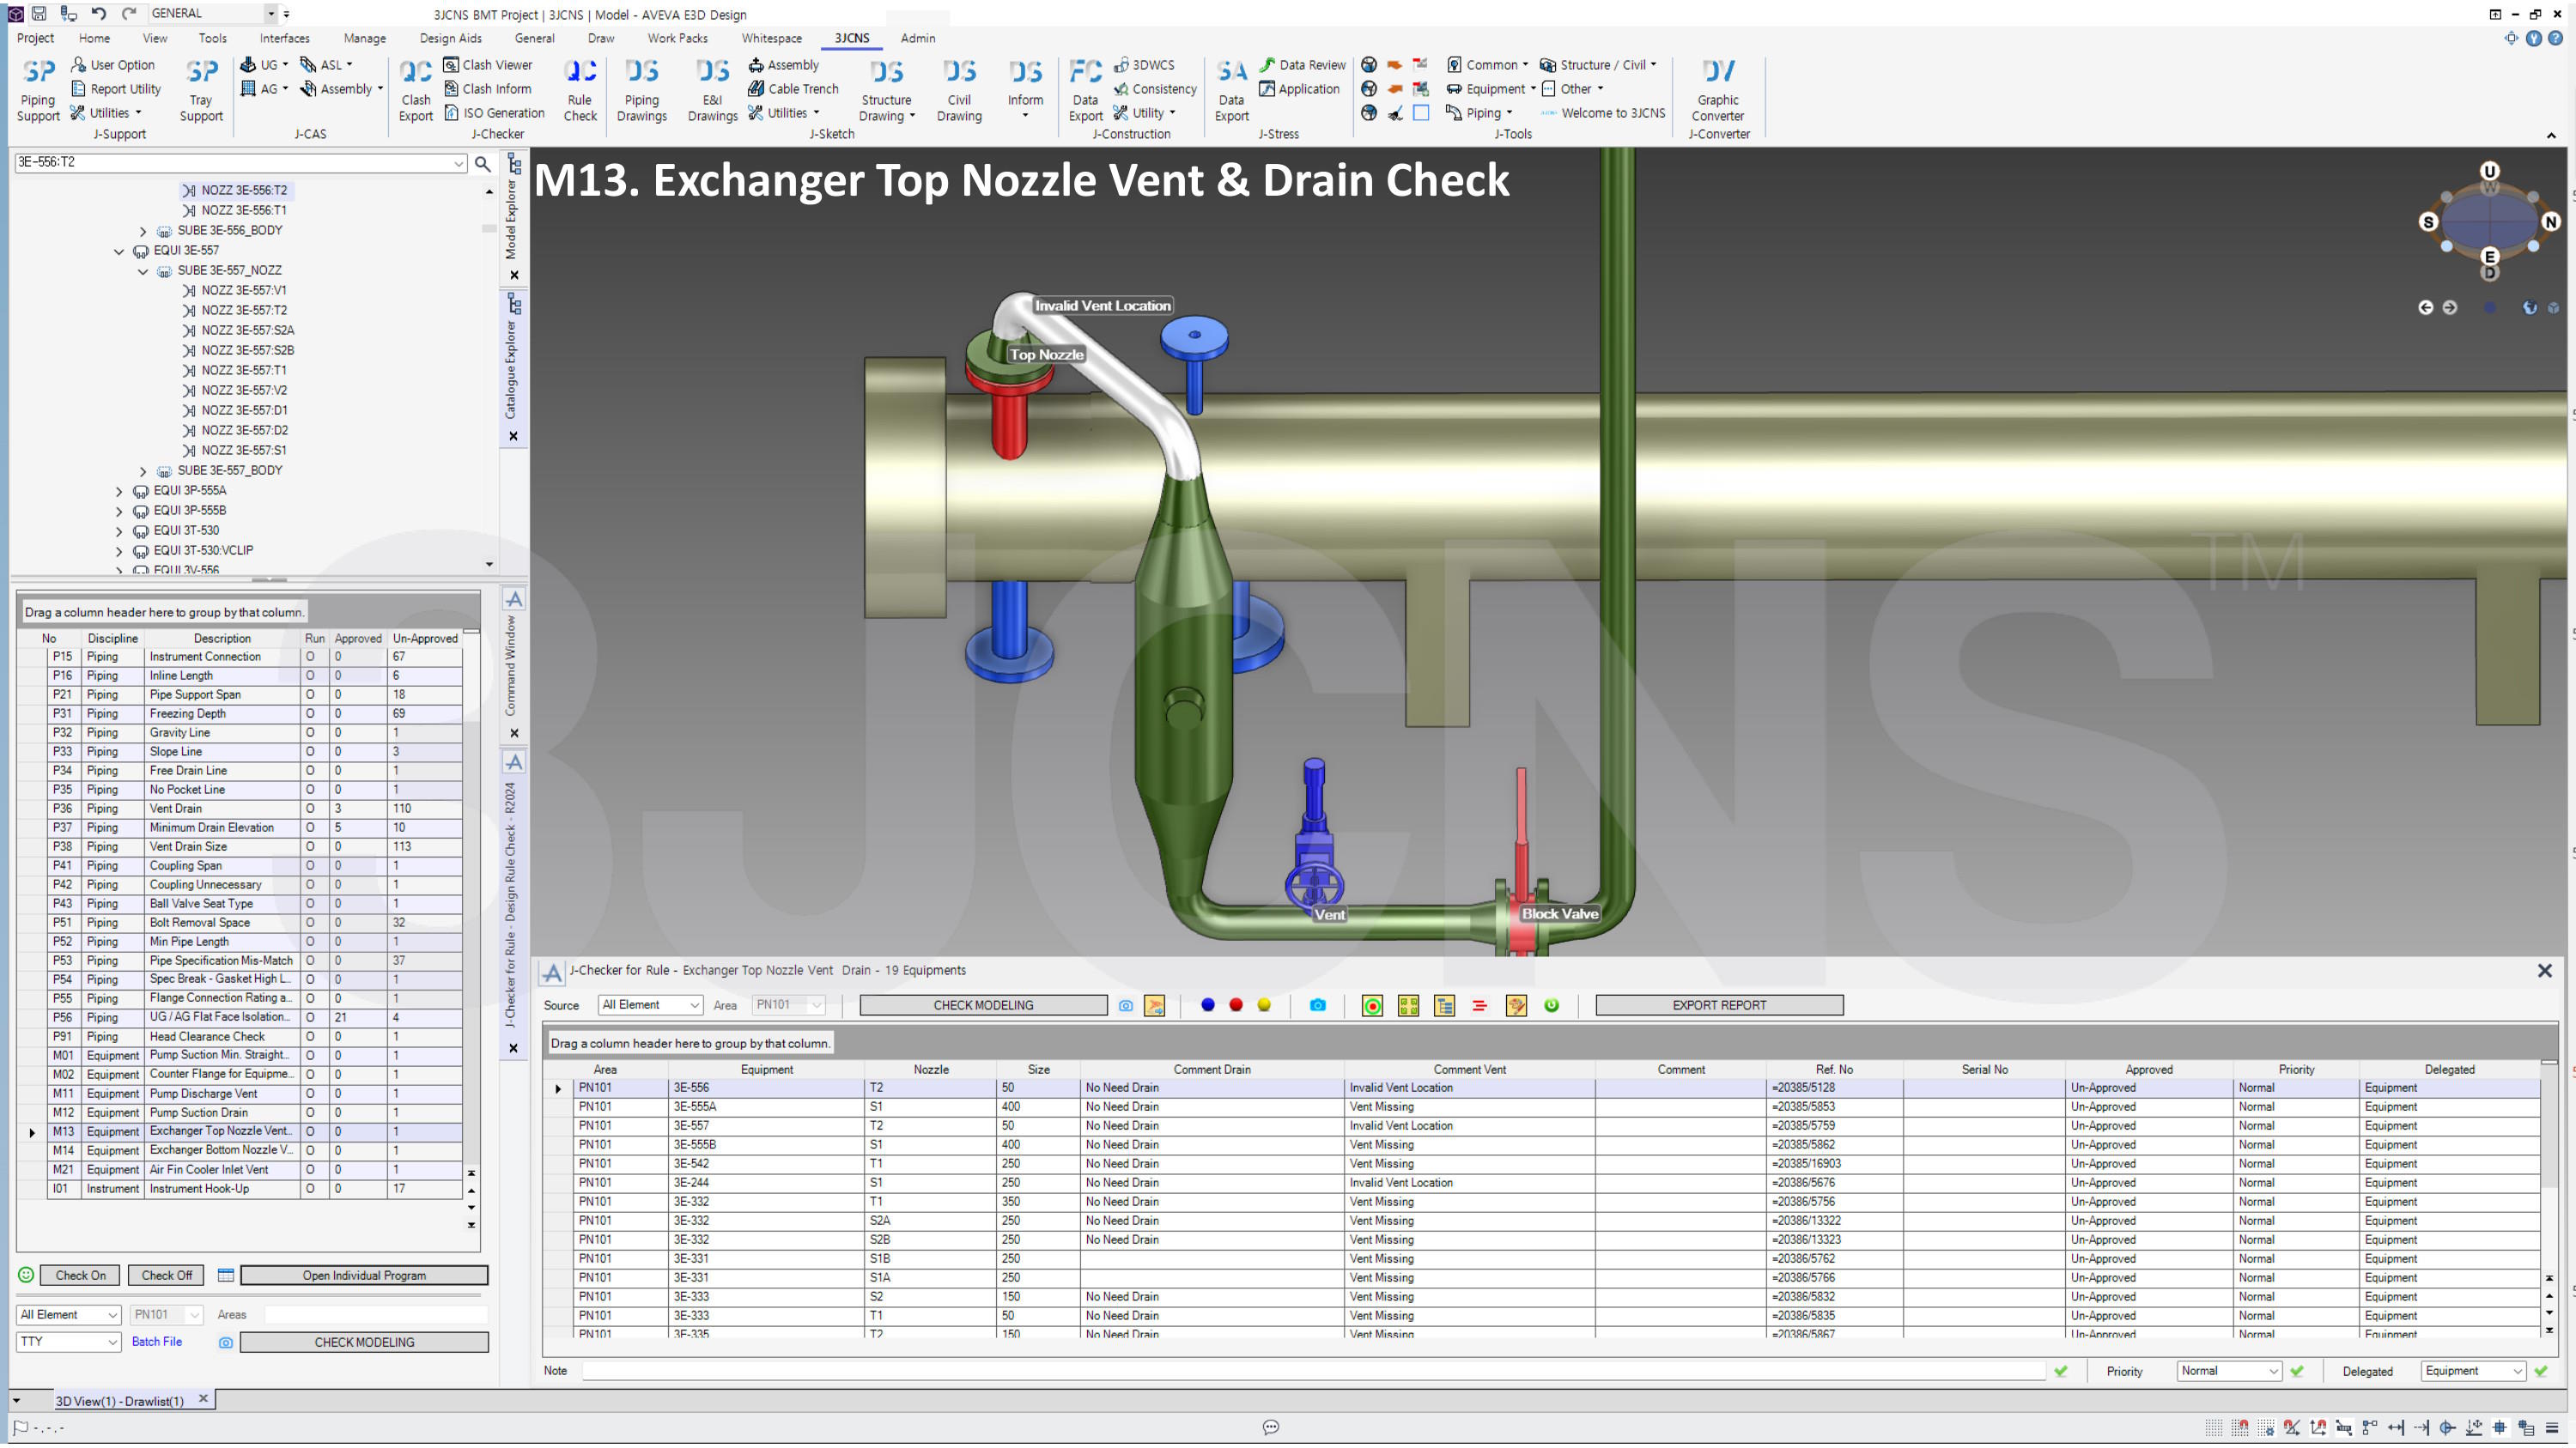Click the green refresh icon in J-Checker toolbar
The height and width of the screenshot is (1448, 2576).
[1551, 1005]
